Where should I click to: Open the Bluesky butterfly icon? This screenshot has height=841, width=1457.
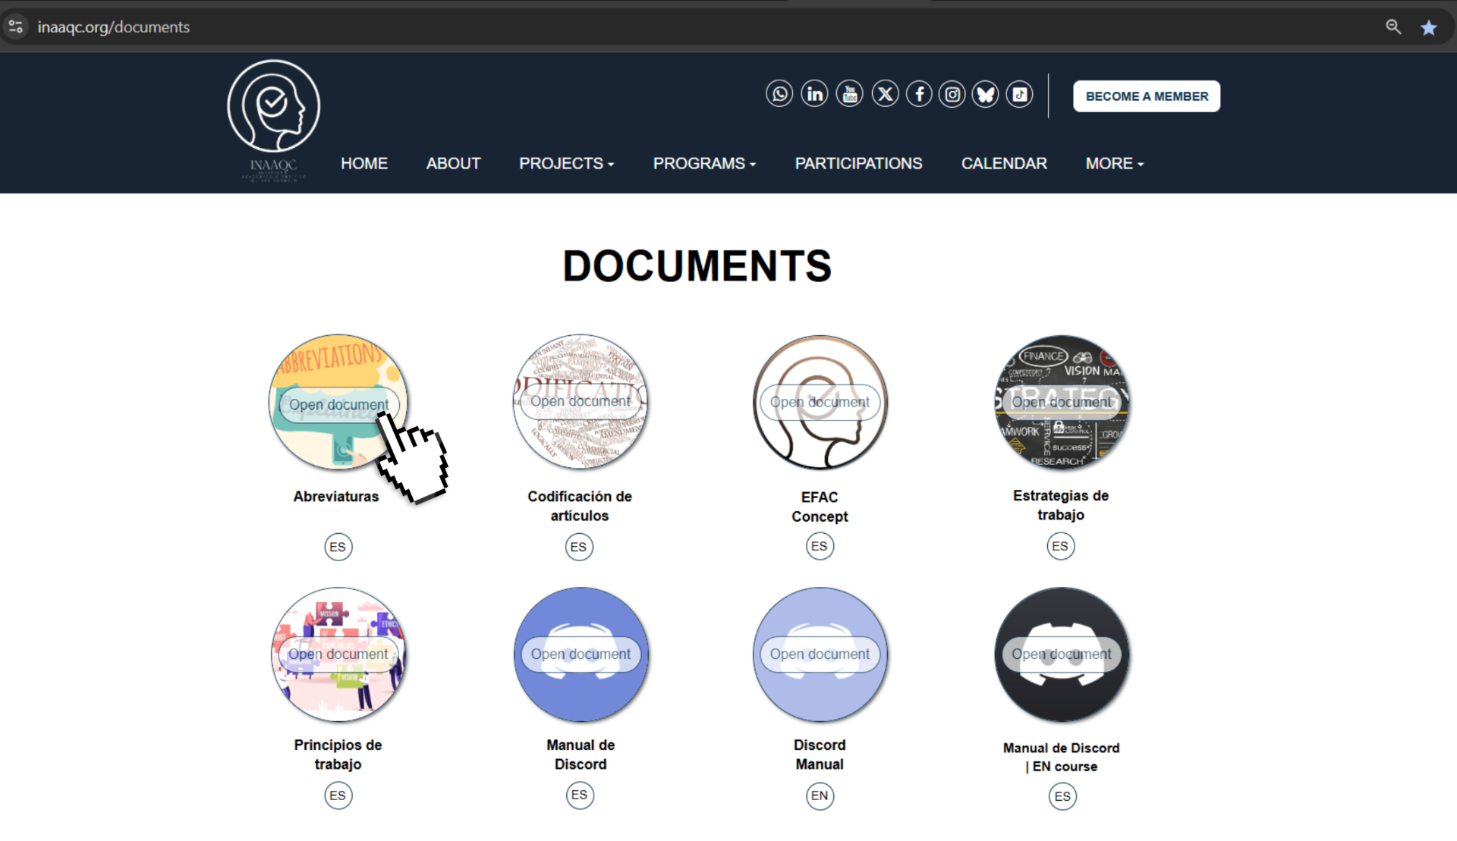coord(986,94)
